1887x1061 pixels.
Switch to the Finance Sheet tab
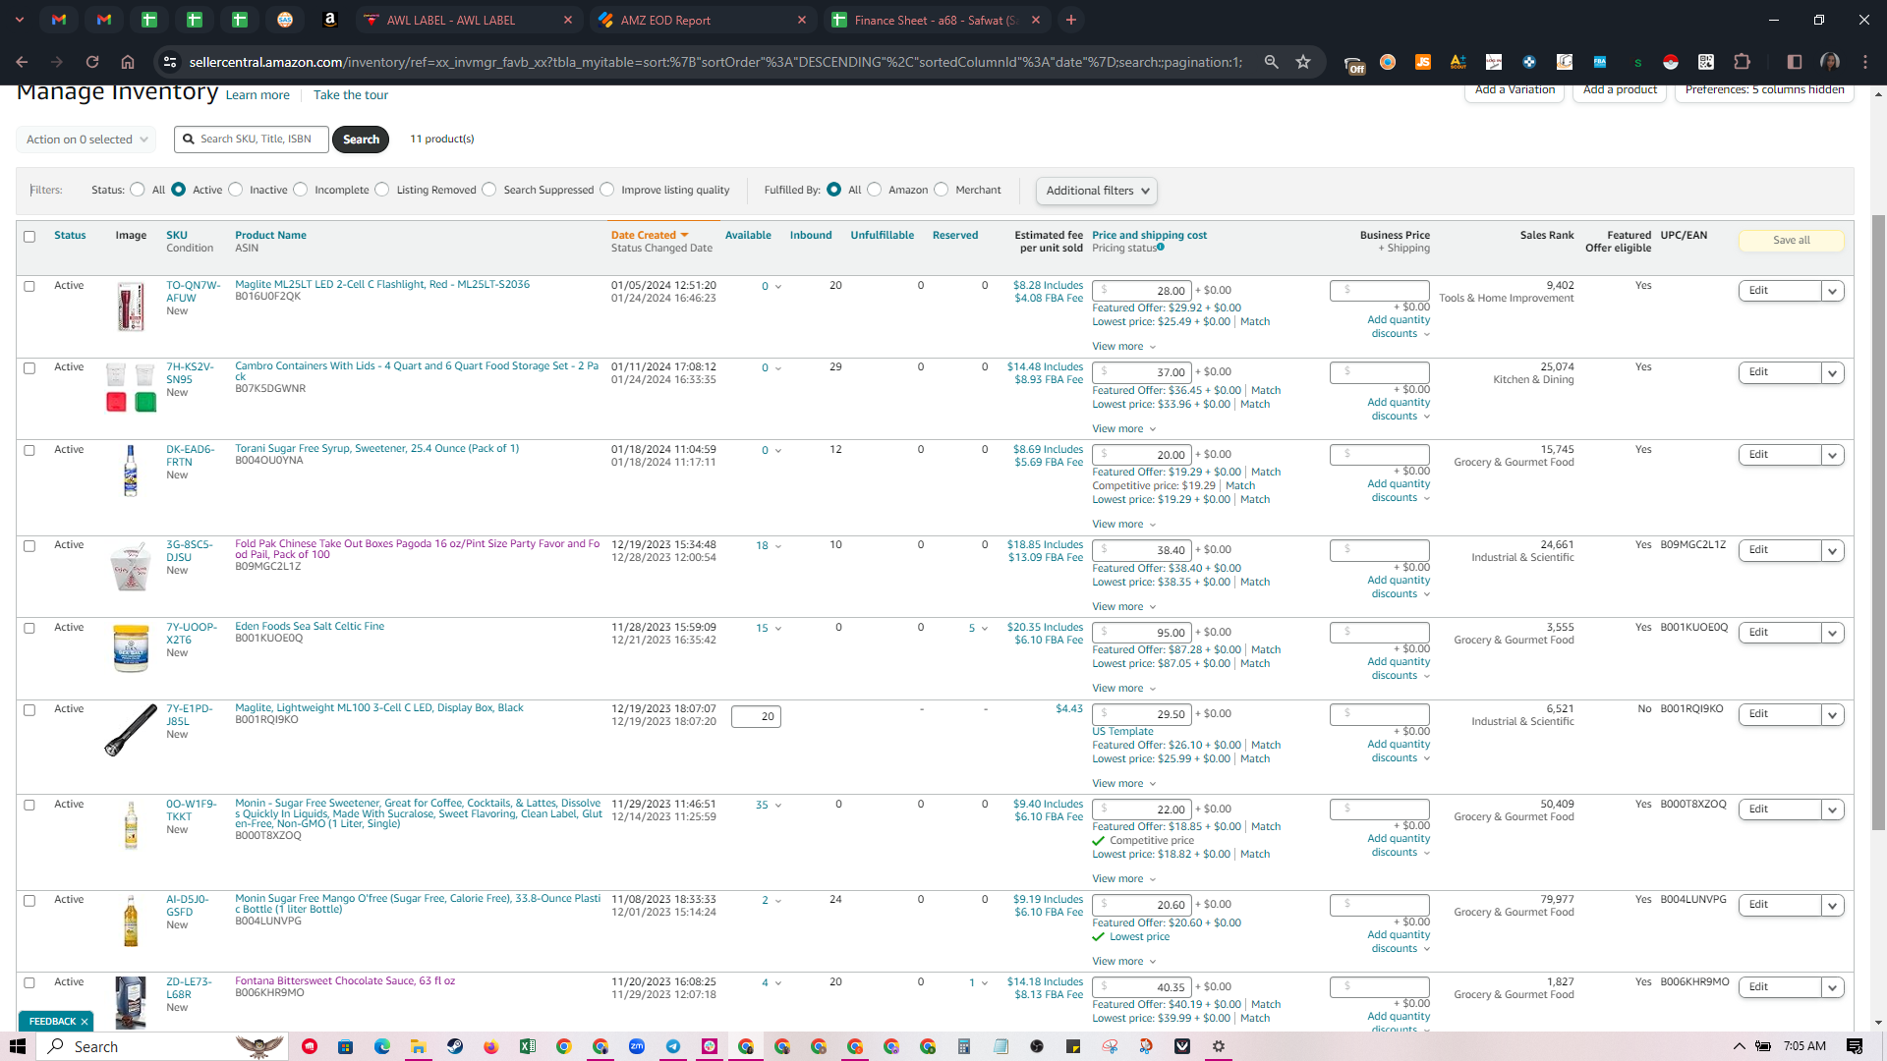pyautogui.click(x=936, y=20)
